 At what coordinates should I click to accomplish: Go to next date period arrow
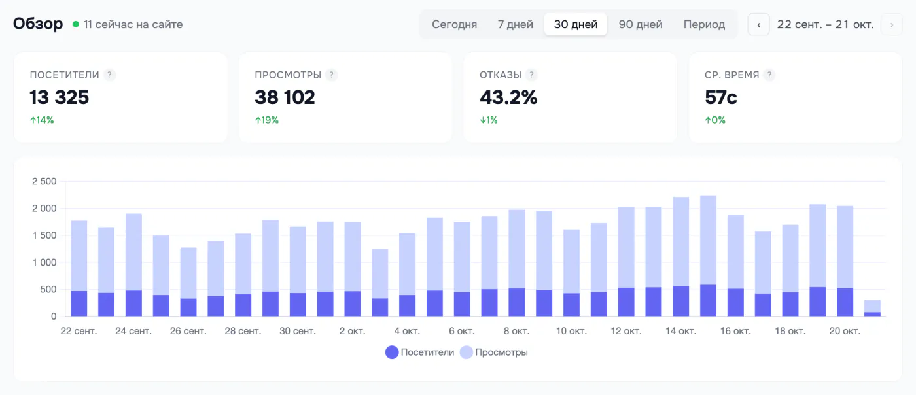click(892, 24)
